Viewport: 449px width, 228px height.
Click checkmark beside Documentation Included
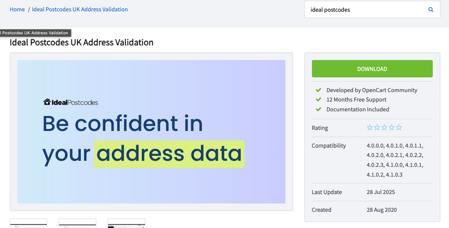coord(318,109)
